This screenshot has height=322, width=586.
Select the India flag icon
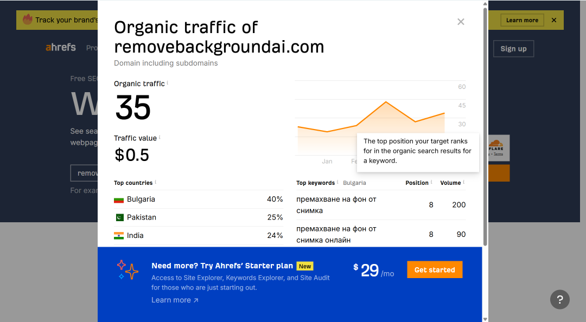tap(119, 236)
